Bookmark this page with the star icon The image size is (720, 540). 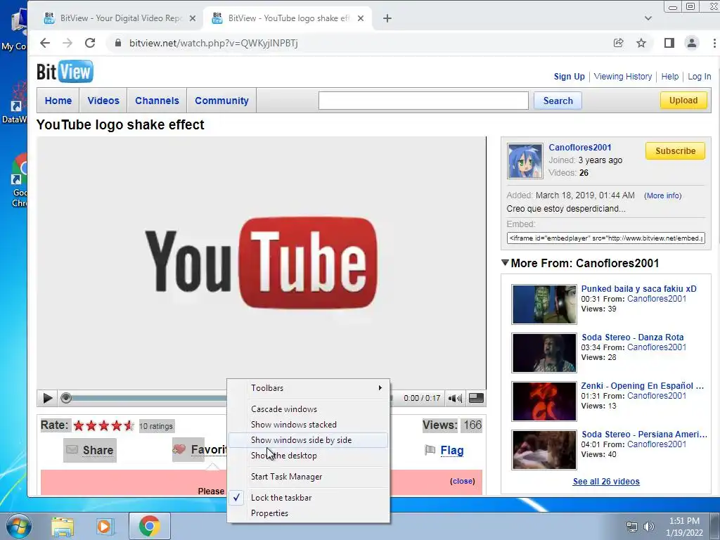(641, 43)
